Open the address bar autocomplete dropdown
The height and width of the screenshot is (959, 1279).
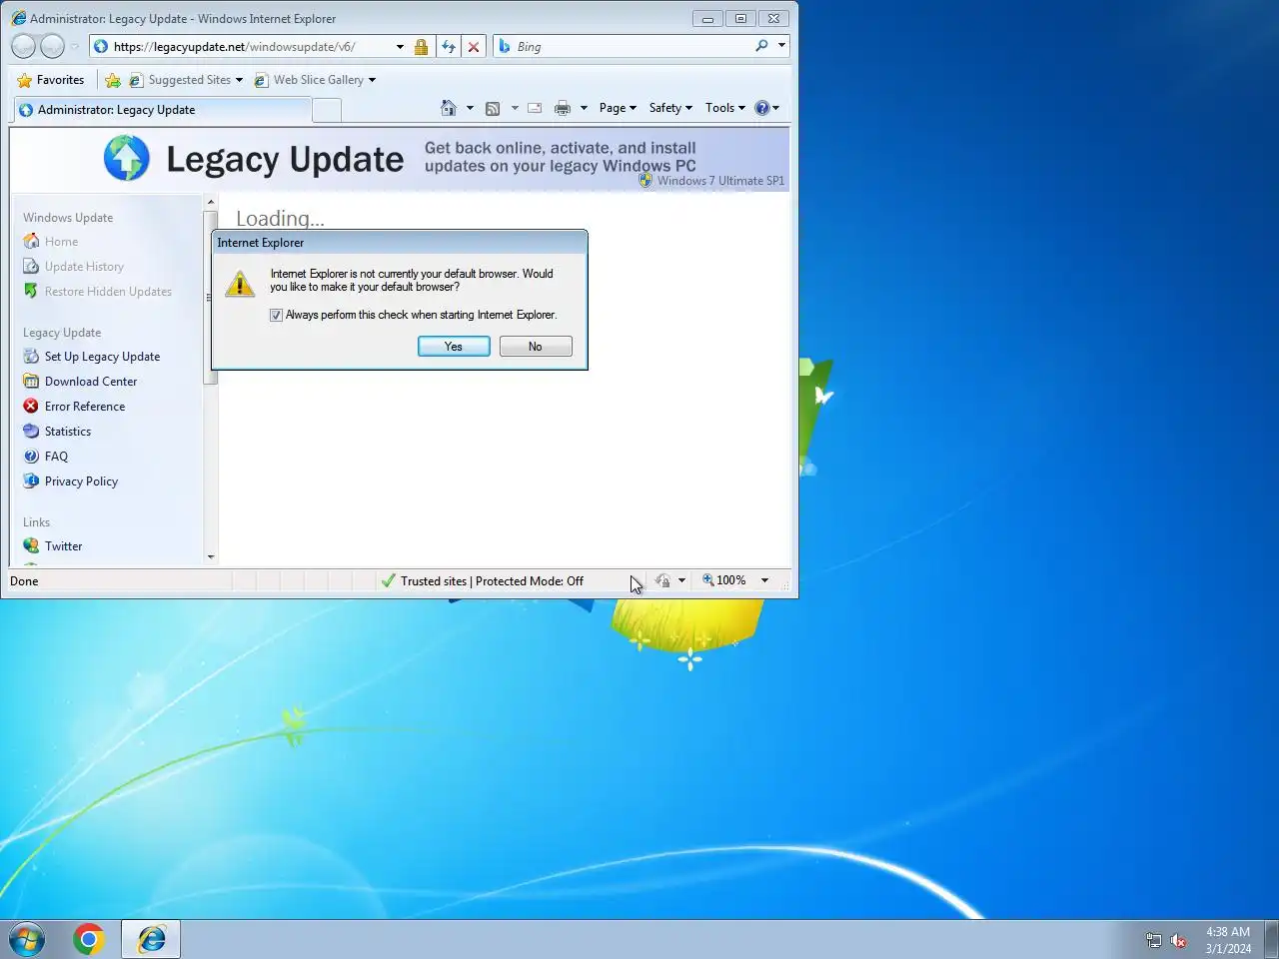400,47
